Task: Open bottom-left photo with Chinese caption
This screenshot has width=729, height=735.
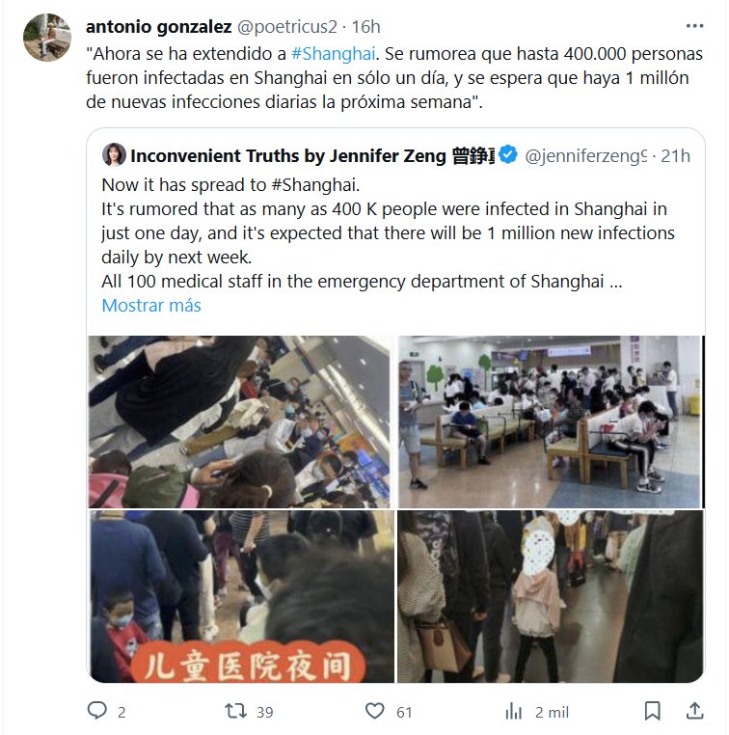Action: coord(241,596)
